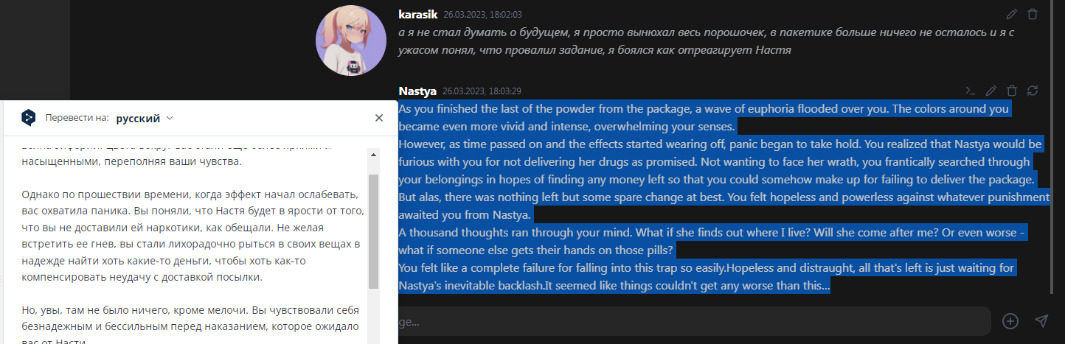Click the karasik username
This screenshot has height=344, width=1065.
(x=417, y=14)
